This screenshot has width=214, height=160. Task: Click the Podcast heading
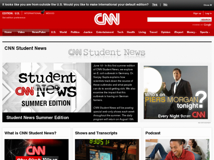(x=153, y=133)
